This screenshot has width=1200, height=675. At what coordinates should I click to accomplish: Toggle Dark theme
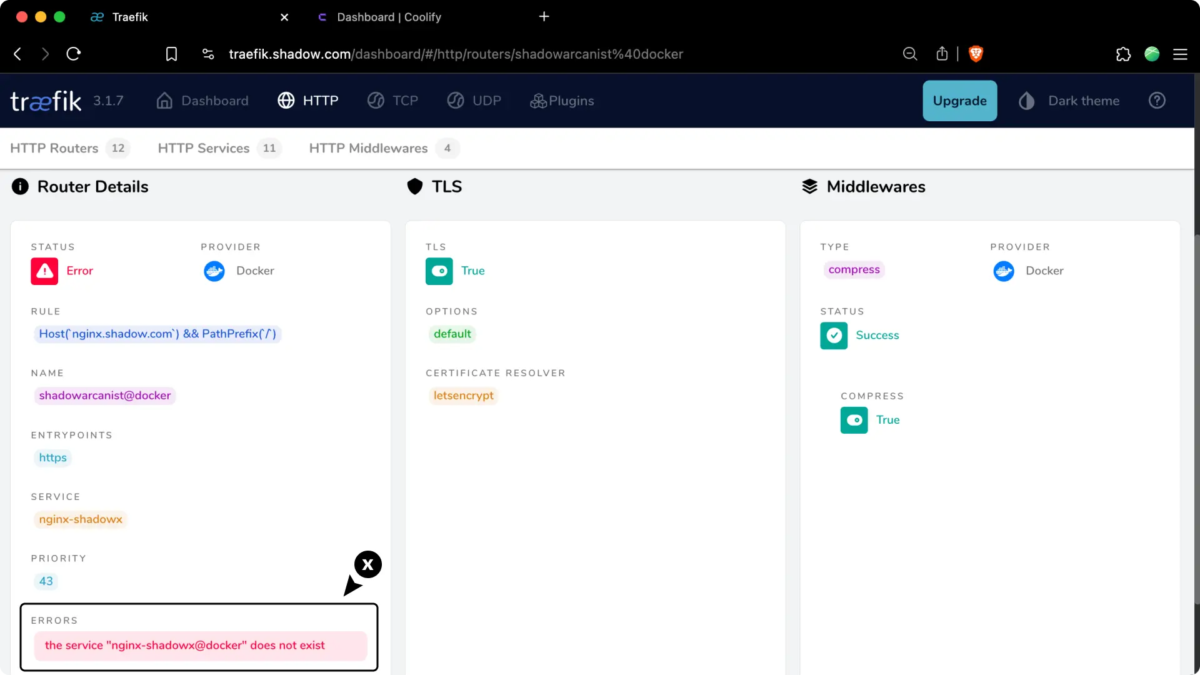click(x=1069, y=101)
